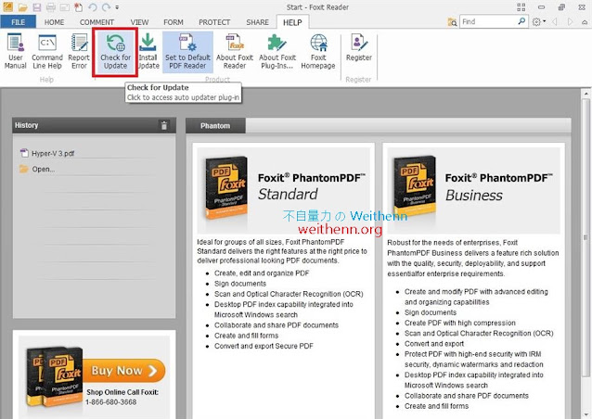Click the PhantomPDF boxes image in Buy Now banner
The width and height of the screenshot is (592, 419).
tap(55, 377)
